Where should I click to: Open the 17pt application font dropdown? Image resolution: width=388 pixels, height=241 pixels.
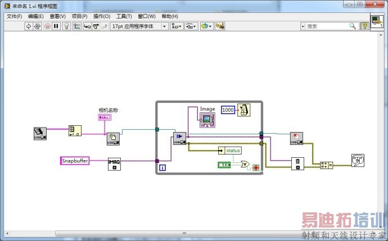139,26
